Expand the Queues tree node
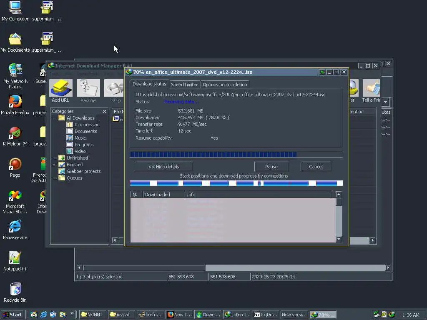The width and height of the screenshot is (427, 320). pos(54,178)
